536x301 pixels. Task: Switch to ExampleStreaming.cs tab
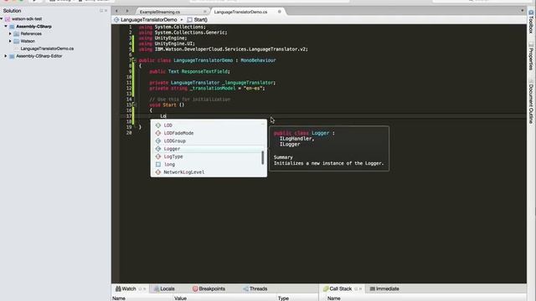click(x=160, y=12)
